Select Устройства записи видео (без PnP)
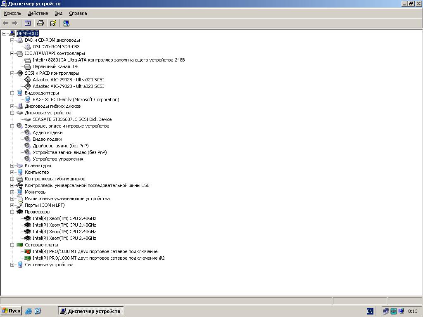The image size is (423, 317). [69, 152]
